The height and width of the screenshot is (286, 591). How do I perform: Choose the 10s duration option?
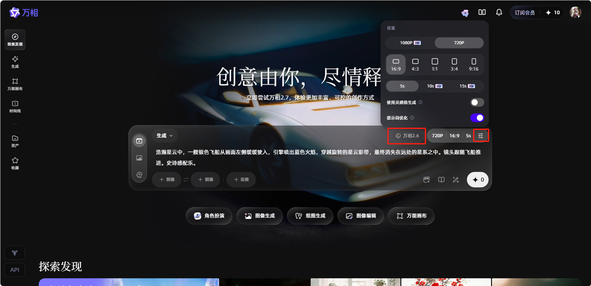[434, 86]
